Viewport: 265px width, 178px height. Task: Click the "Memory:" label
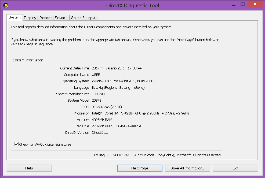tap(83, 120)
